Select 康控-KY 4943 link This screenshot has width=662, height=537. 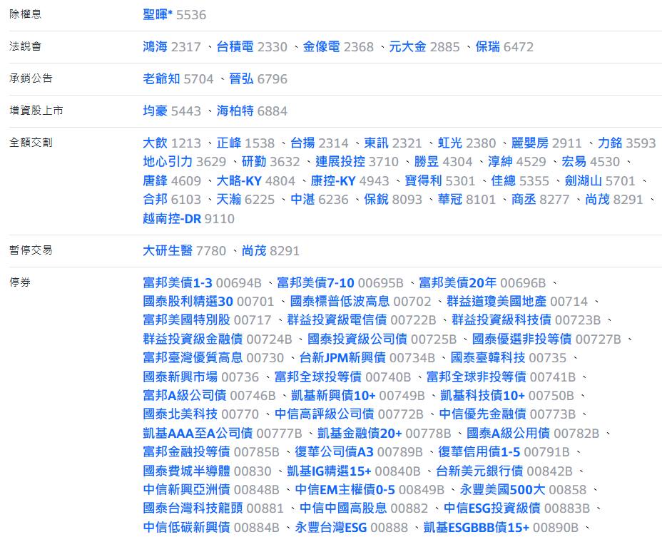pos(350,180)
